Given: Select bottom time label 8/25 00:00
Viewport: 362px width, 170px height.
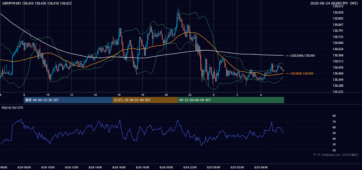Looking at the screenshot, I should click(214, 167).
